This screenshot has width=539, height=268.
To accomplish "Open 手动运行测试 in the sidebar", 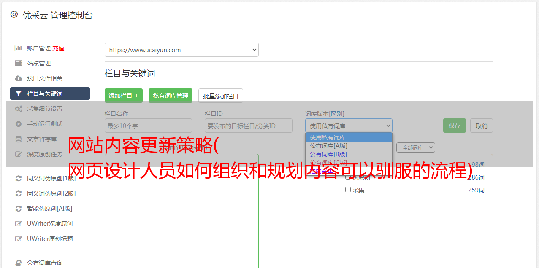I will click(x=45, y=124).
